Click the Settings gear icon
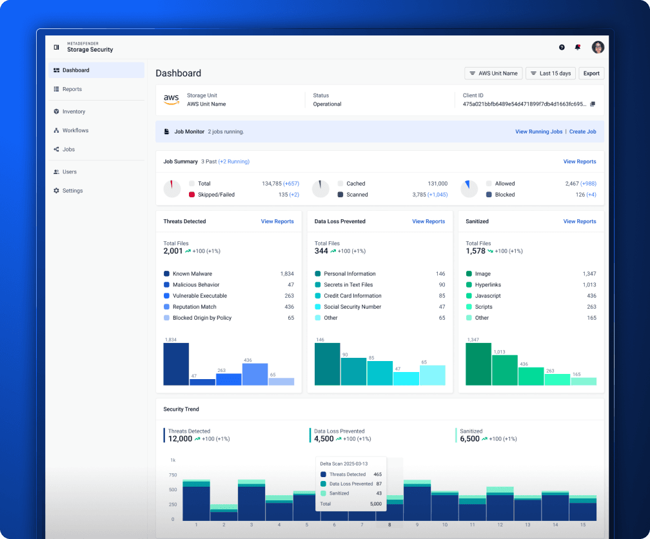The width and height of the screenshot is (650, 539). 56,191
